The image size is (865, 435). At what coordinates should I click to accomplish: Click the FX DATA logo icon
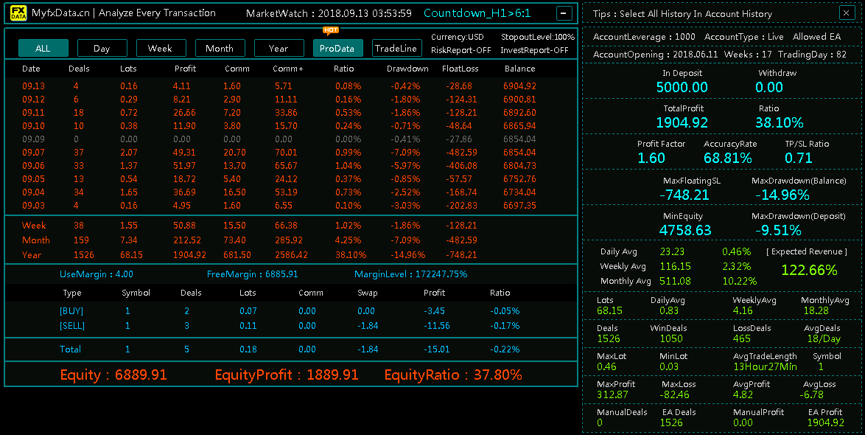18,13
